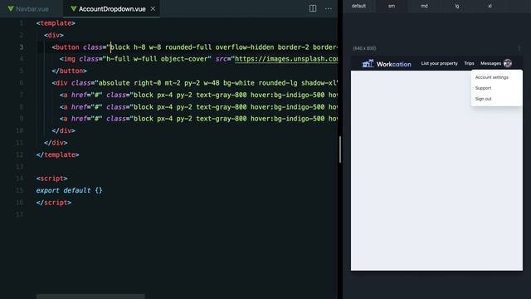Viewport: 531px width, 299px height.
Task: Click line number 15 in gutter
Action: [20, 190]
